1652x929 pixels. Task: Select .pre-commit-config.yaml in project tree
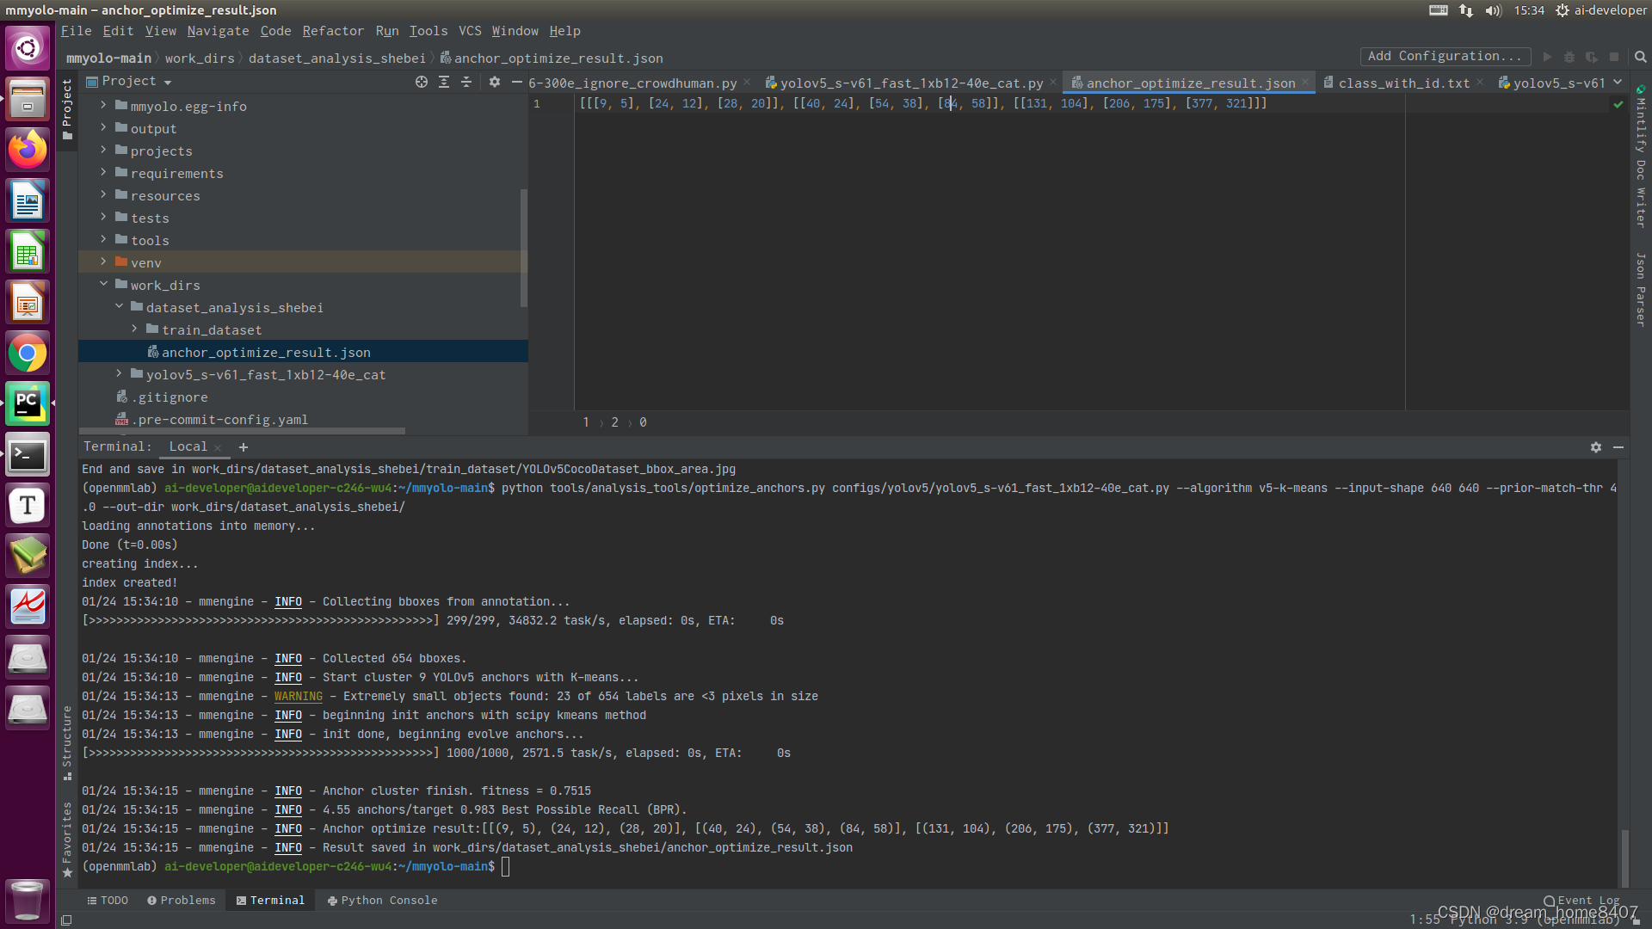click(x=303, y=419)
